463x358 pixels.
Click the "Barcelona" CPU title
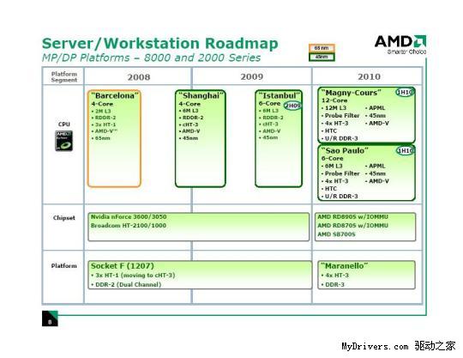(x=115, y=95)
